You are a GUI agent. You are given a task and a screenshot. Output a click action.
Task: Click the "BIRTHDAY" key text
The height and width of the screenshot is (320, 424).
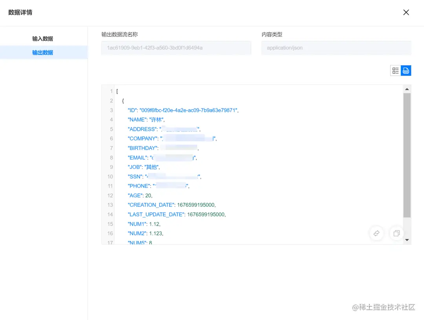pos(143,148)
